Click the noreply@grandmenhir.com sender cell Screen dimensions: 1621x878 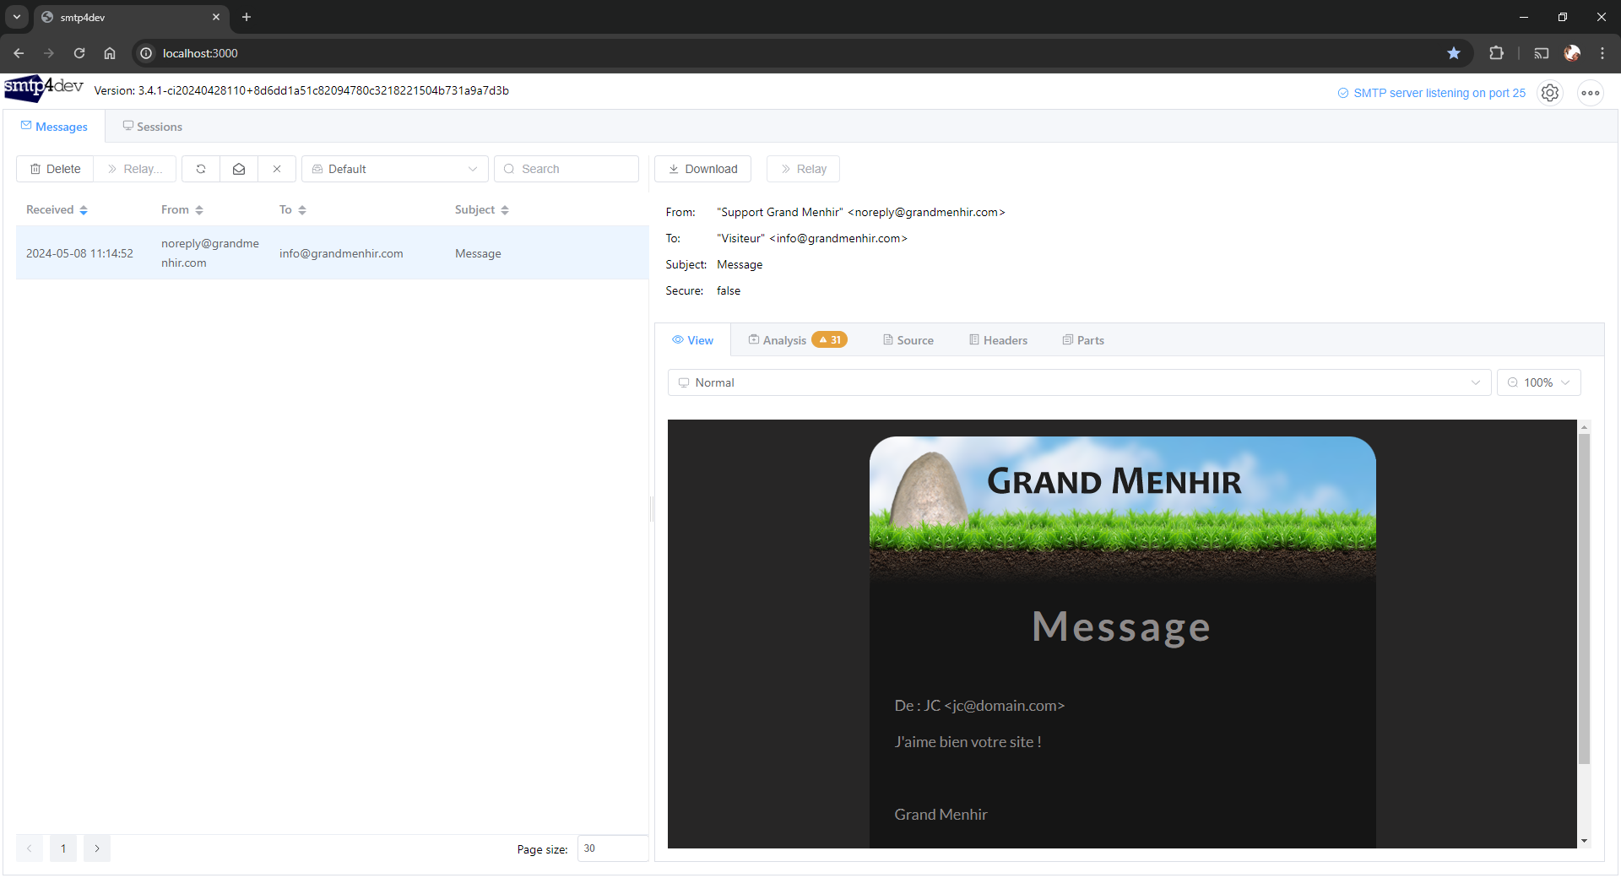pyautogui.click(x=210, y=253)
